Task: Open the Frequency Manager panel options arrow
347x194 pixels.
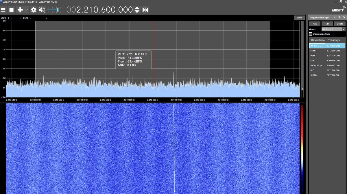Action: click(x=335, y=18)
